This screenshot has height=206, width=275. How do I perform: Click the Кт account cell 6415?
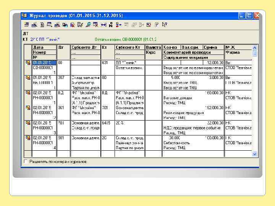[108, 123]
